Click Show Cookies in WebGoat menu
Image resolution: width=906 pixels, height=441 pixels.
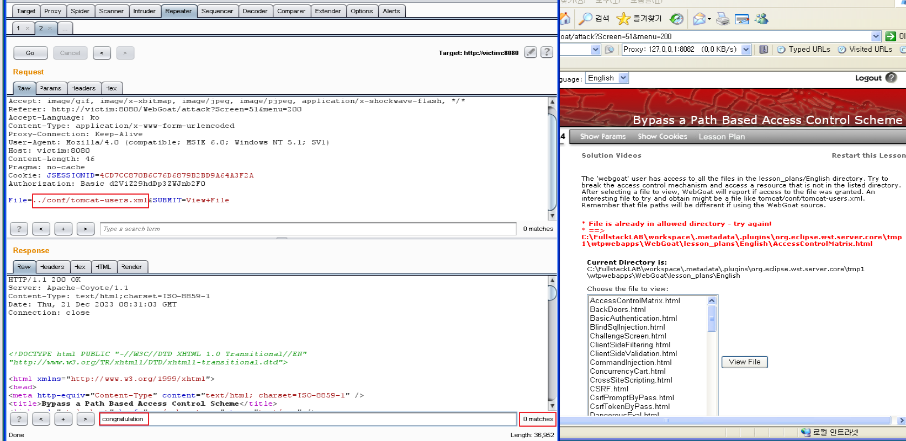[662, 137]
